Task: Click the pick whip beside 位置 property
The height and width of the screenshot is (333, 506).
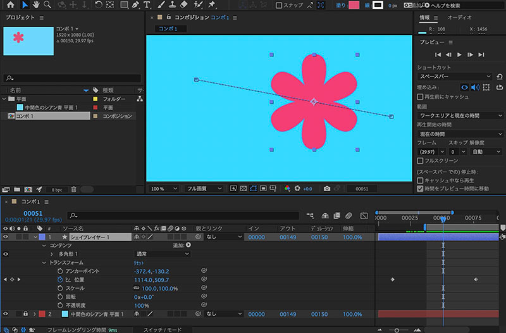Action: (x=204, y=279)
